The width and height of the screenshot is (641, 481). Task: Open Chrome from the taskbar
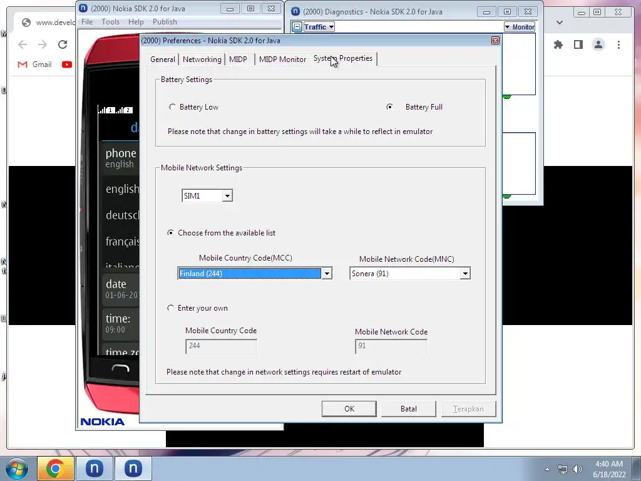(x=55, y=468)
